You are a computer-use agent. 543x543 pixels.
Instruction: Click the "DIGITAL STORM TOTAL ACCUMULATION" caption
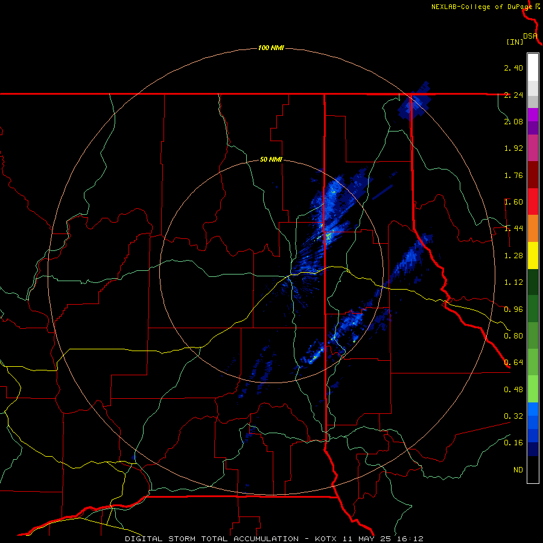tap(212, 539)
